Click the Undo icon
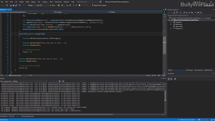 point(19,5)
